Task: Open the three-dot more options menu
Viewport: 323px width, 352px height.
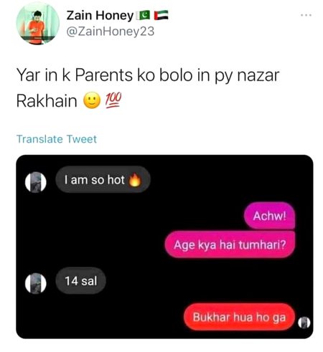Action: point(306,15)
